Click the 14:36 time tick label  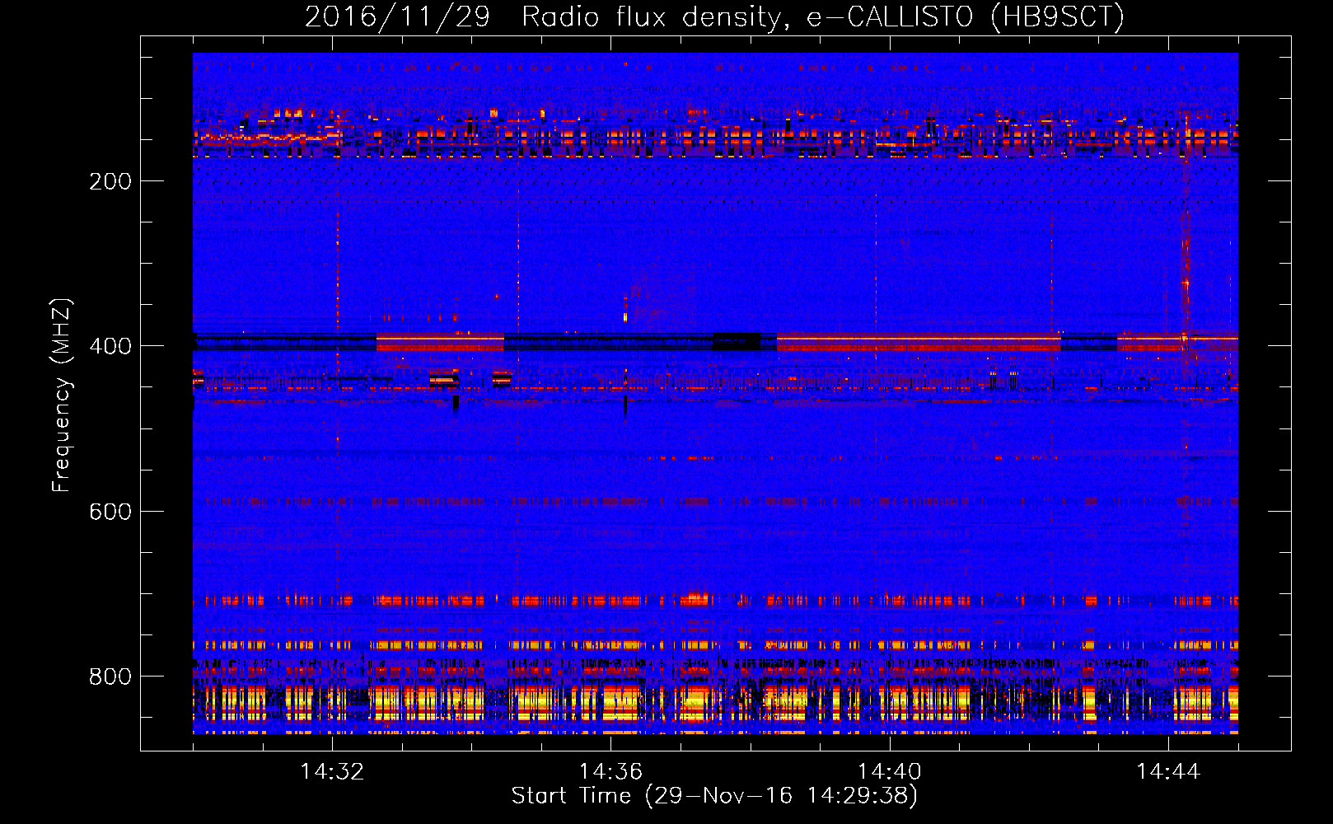point(610,771)
